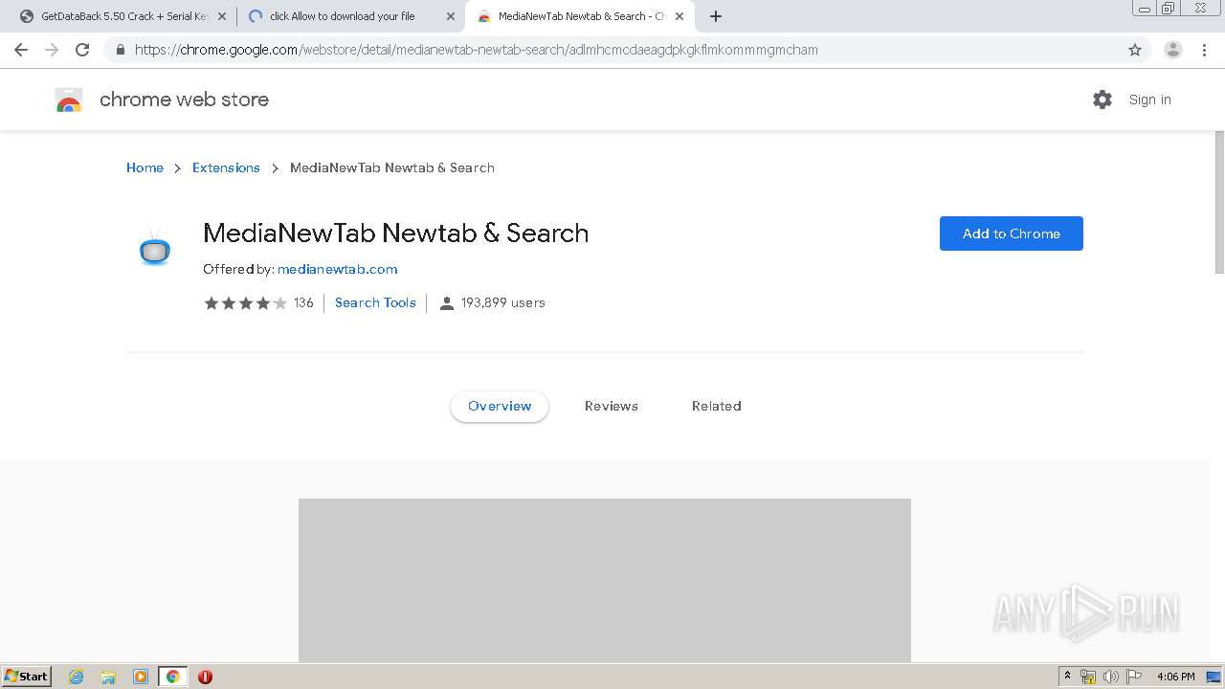Open the Search Tools category link

(375, 302)
